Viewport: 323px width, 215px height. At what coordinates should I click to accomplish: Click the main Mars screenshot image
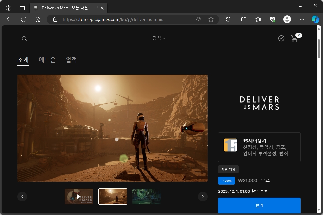(112, 128)
